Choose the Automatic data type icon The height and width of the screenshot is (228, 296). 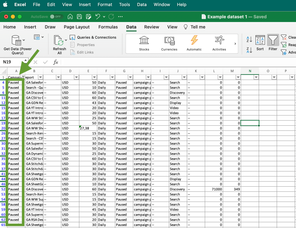tap(194, 41)
